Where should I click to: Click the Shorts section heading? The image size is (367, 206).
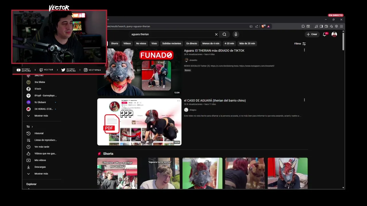point(108,154)
